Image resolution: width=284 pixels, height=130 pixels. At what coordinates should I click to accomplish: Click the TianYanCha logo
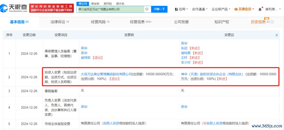tap(14, 8)
